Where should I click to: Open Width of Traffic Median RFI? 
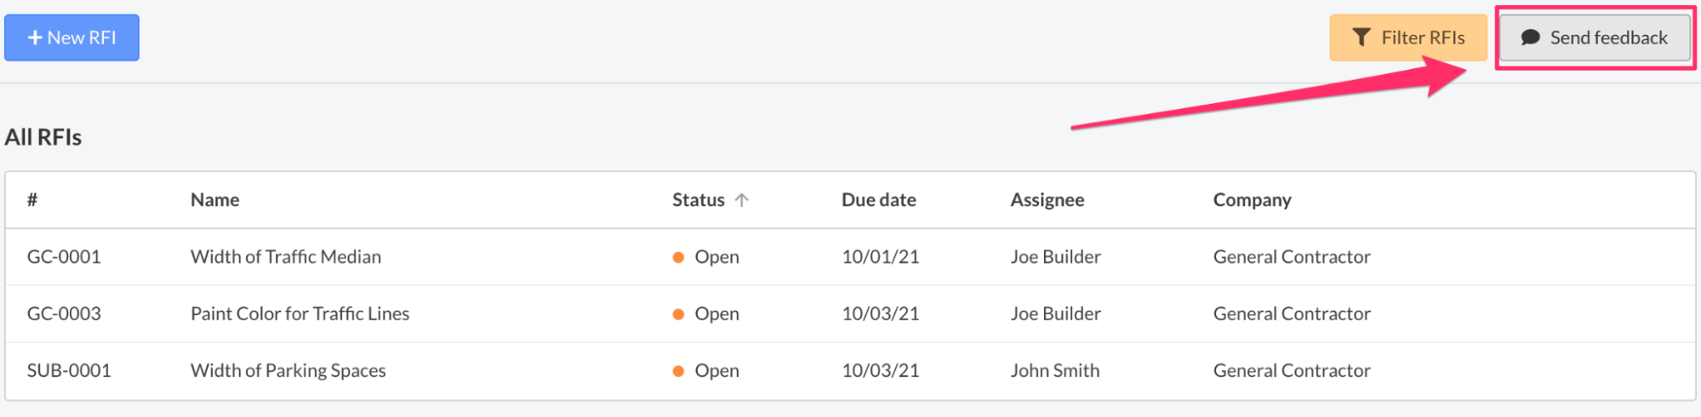(285, 257)
